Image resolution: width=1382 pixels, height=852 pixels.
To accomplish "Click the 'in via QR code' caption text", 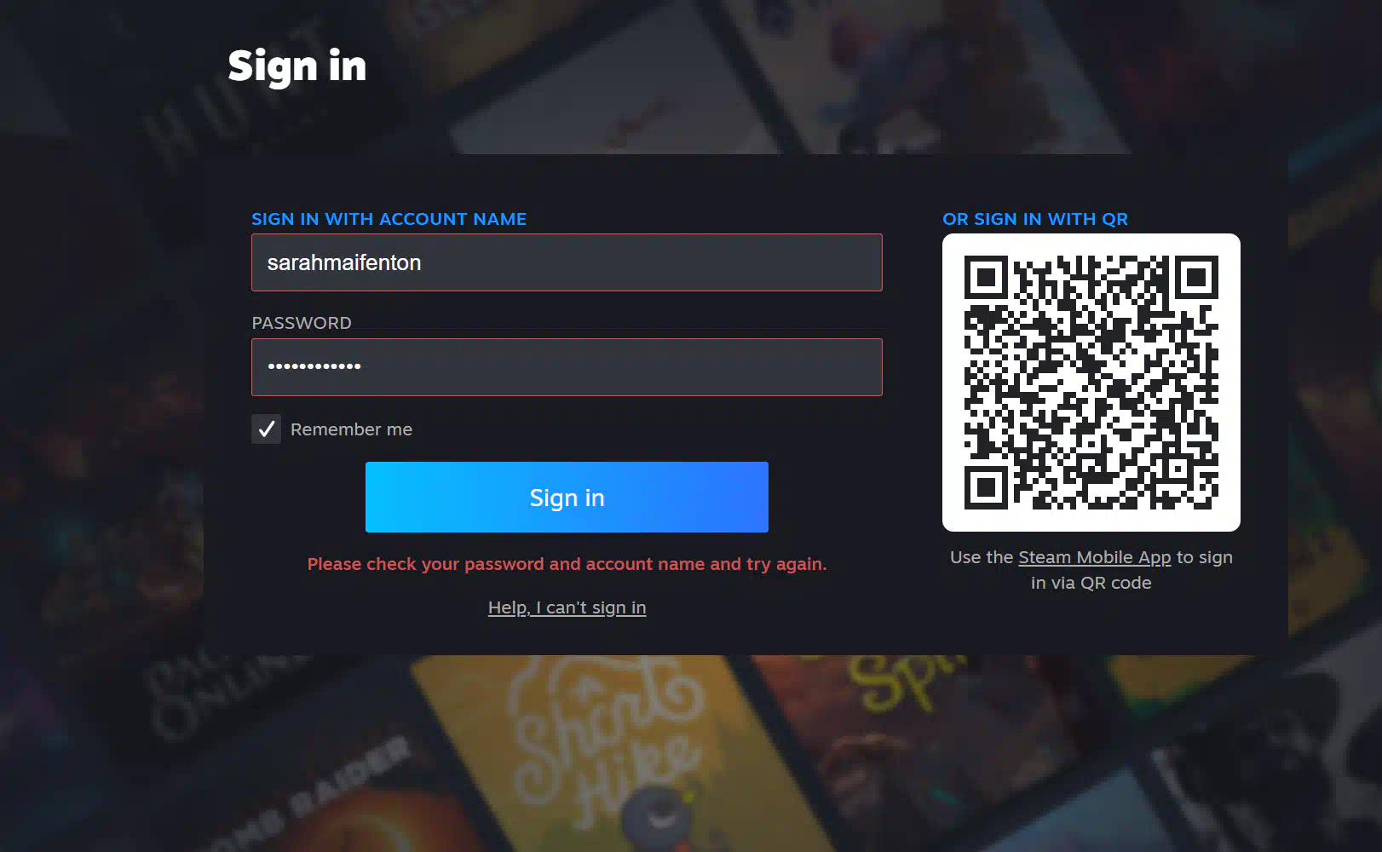I will coord(1091,583).
